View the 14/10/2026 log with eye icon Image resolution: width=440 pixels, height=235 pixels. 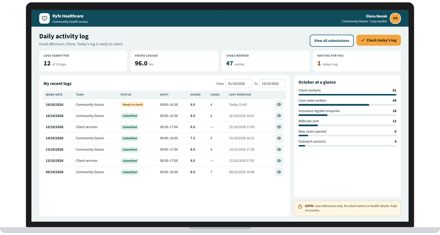[x=279, y=138]
